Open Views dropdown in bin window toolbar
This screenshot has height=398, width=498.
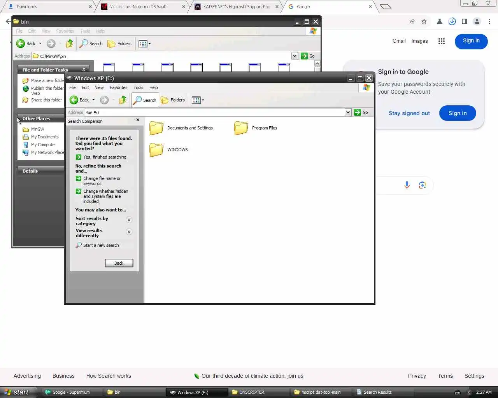point(145,44)
